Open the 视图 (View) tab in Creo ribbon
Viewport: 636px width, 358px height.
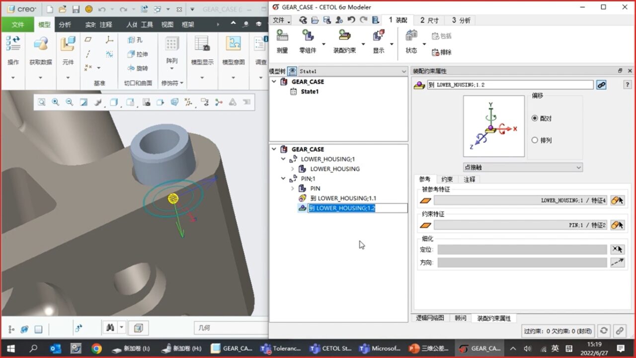167,24
